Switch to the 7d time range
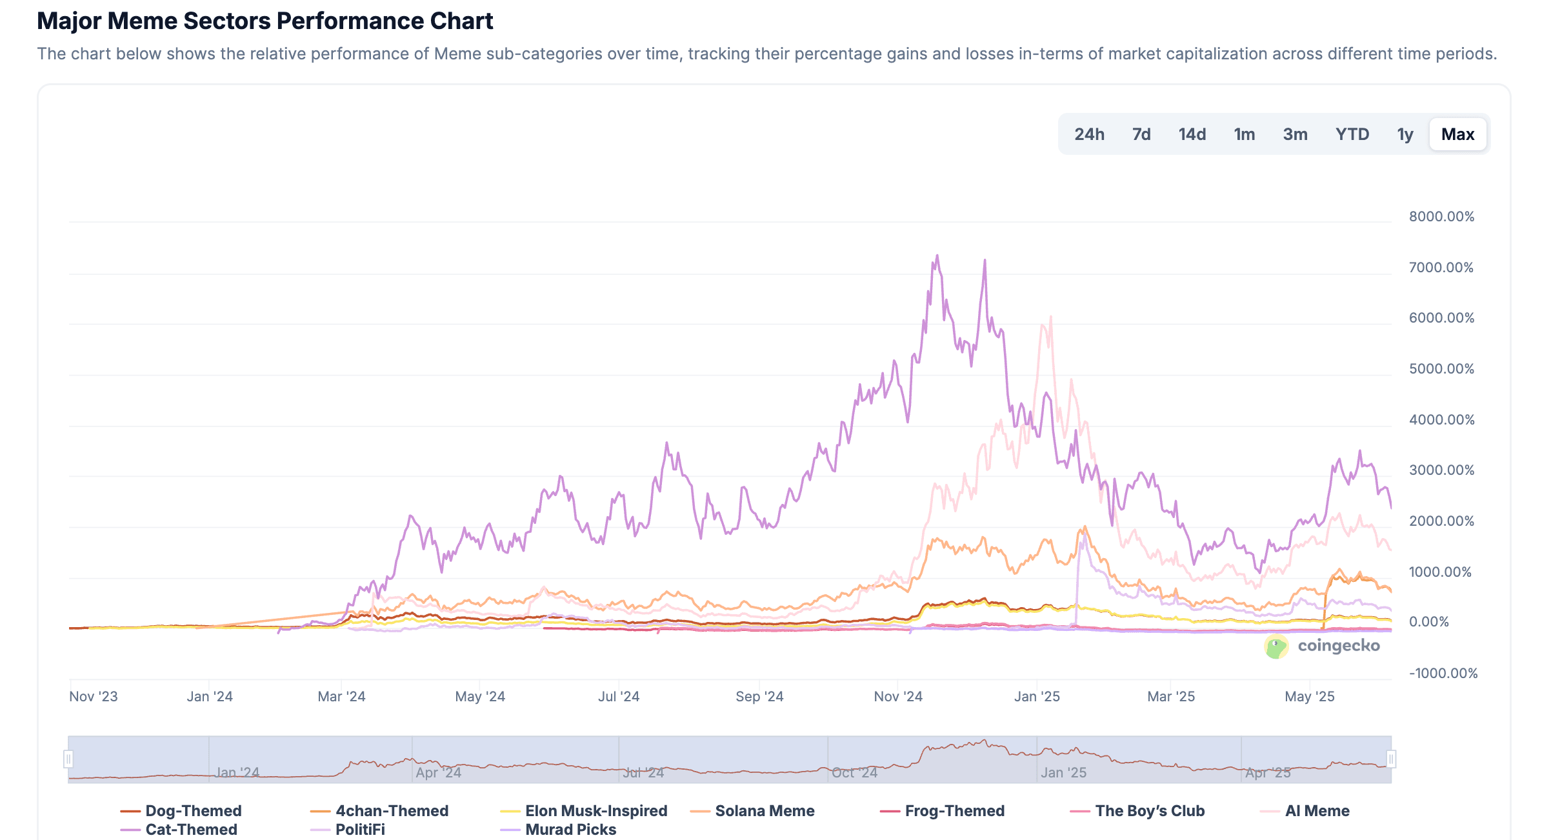The width and height of the screenshot is (1551, 840). pyautogui.click(x=1141, y=134)
